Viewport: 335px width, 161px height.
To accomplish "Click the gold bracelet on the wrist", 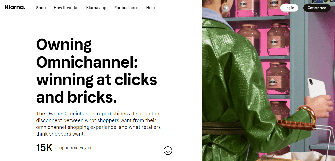I will click(x=307, y=113).
